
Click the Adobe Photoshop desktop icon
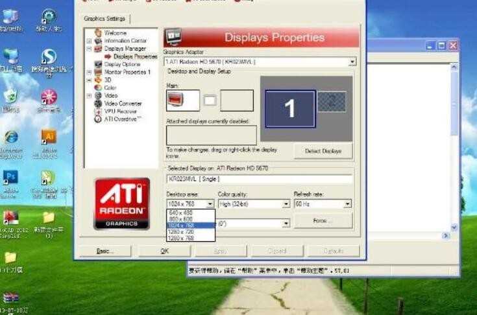coord(10,183)
